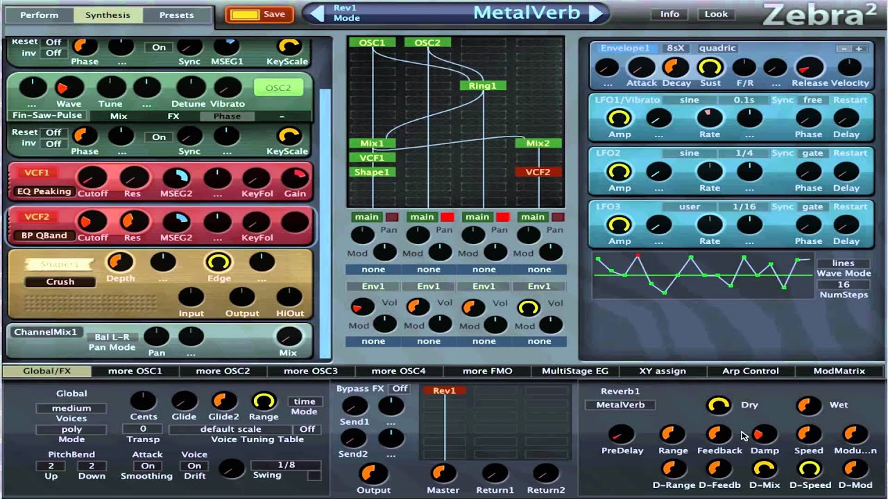Click the Reverb1 Damp knob
888x499 pixels.
(764, 435)
